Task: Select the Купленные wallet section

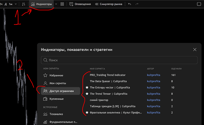Action: [56, 99]
